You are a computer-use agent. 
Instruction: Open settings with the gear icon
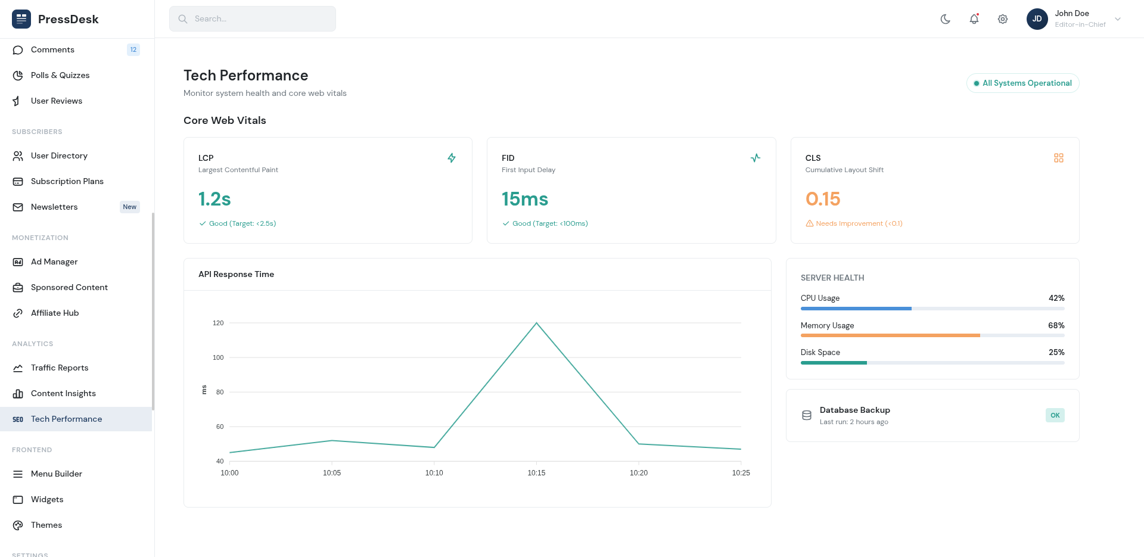tap(1002, 19)
